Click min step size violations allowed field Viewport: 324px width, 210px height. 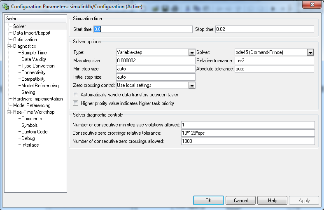(x=248, y=125)
